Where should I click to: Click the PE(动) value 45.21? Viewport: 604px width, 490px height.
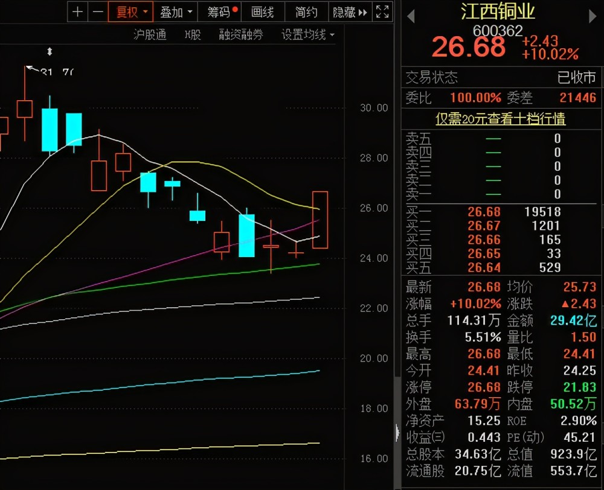click(x=580, y=437)
